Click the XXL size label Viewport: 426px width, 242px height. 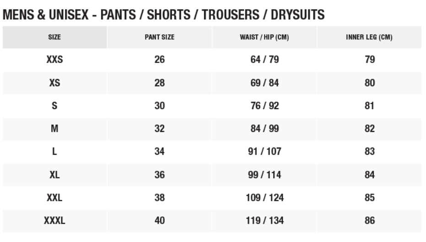[x=54, y=198]
